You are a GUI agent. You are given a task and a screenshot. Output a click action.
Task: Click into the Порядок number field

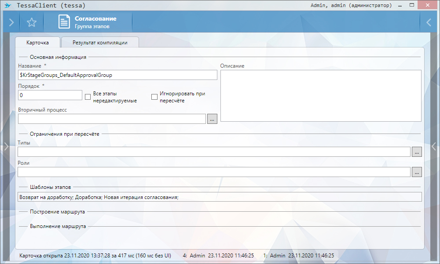point(50,95)
